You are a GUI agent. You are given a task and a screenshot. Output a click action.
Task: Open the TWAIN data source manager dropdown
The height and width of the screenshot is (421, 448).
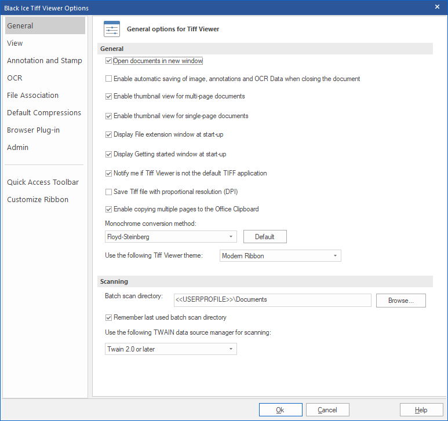(x=171, y=349)
